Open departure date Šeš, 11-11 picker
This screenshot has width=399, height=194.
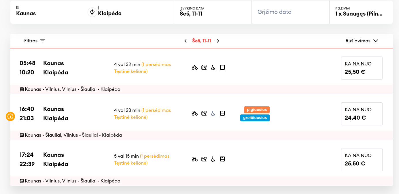tap(213, 12)
